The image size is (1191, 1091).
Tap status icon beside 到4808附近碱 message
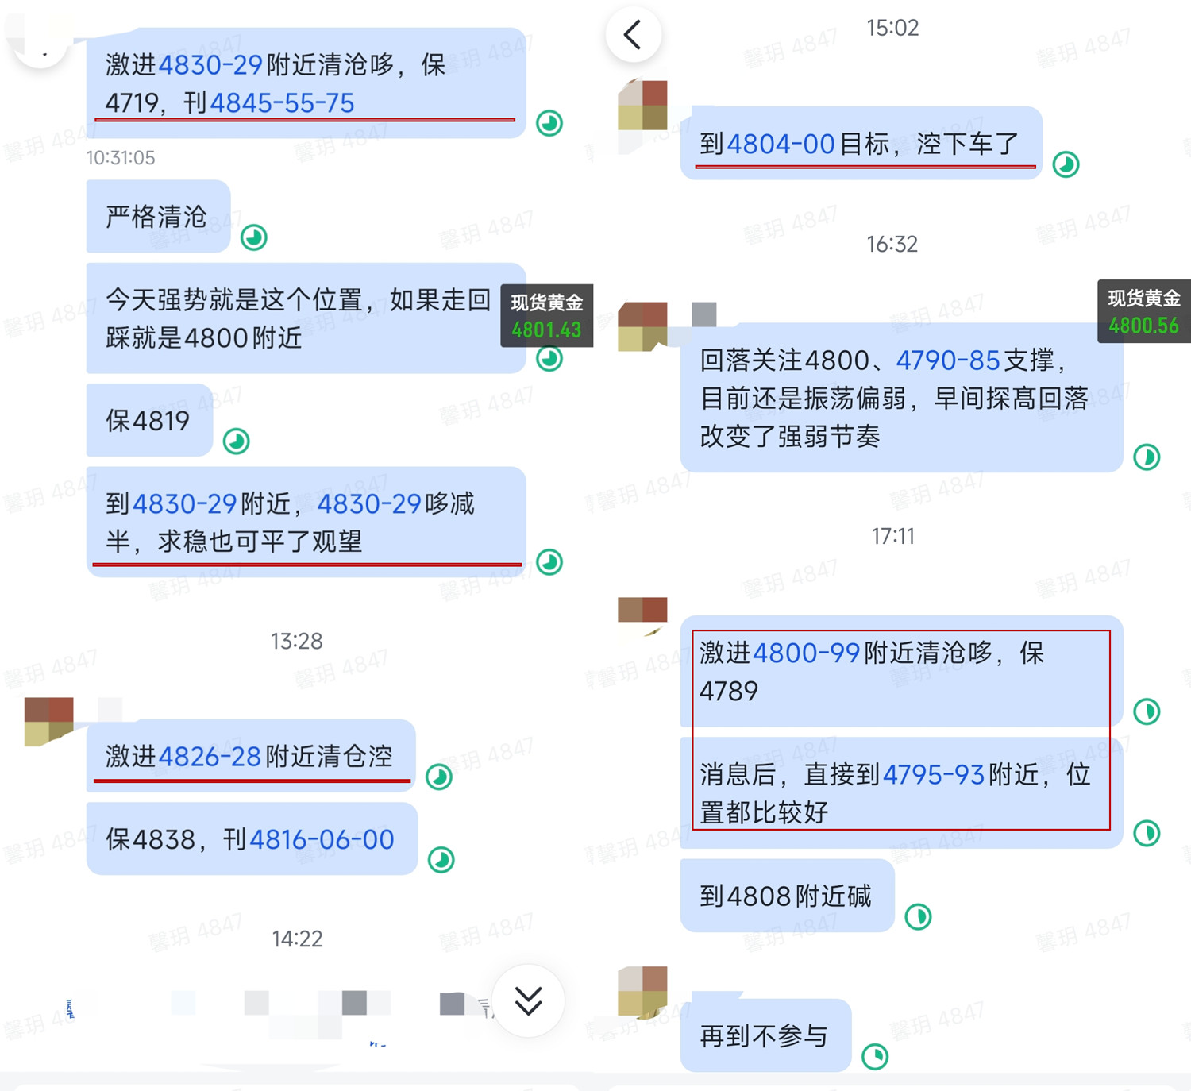point(919,917)
